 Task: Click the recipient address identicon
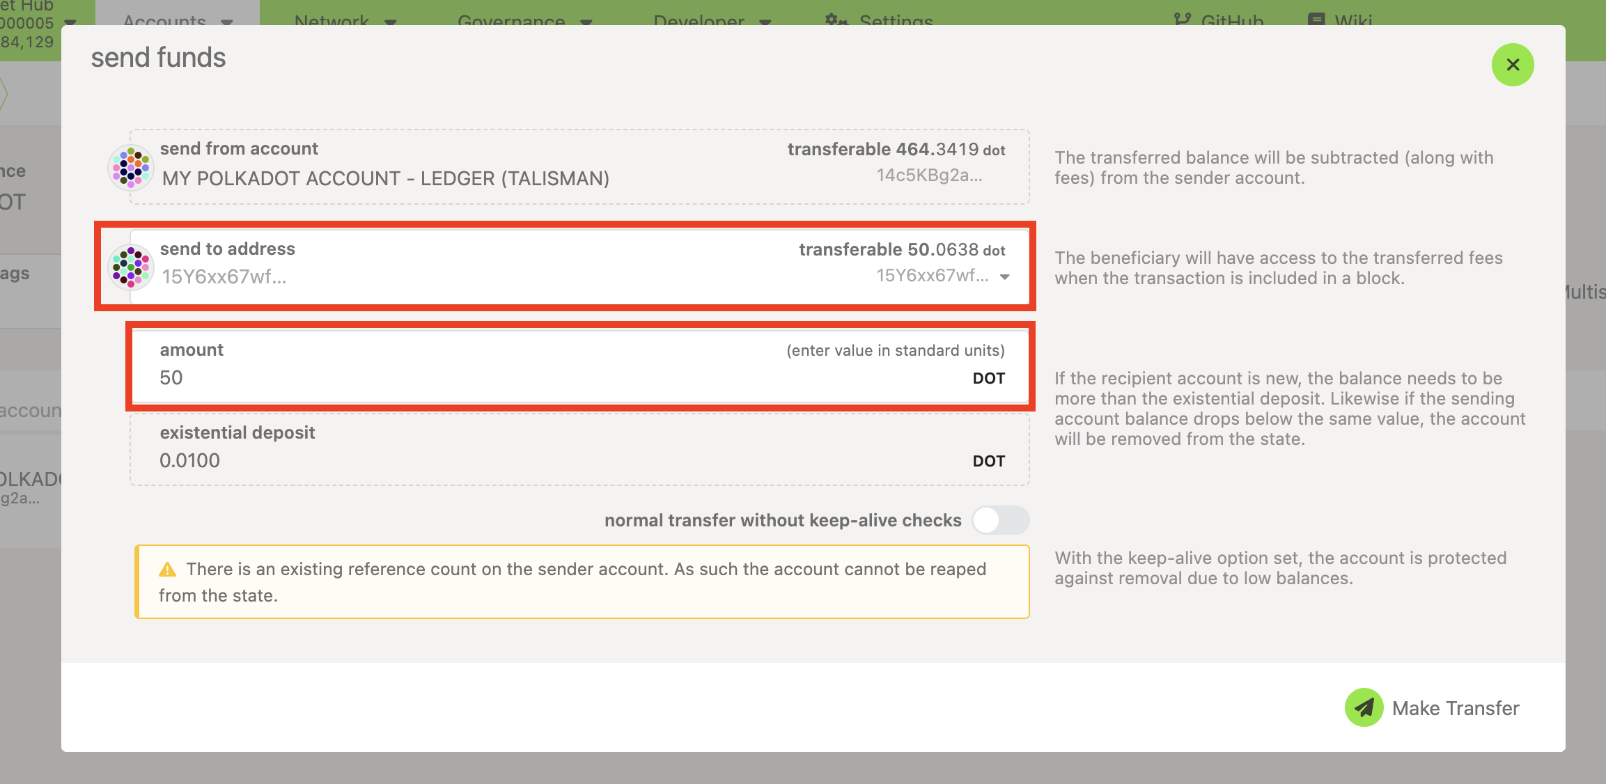coord(131,266)
